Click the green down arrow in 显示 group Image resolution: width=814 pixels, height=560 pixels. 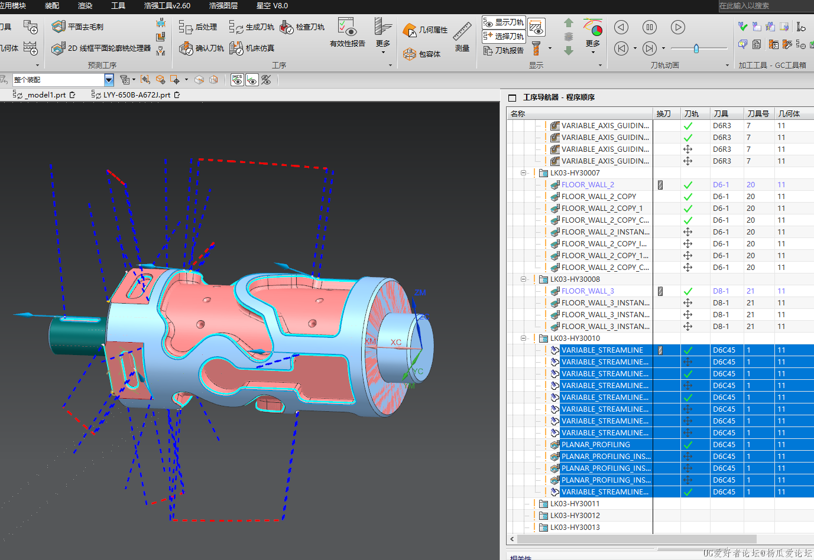click(x=569, y=51)
